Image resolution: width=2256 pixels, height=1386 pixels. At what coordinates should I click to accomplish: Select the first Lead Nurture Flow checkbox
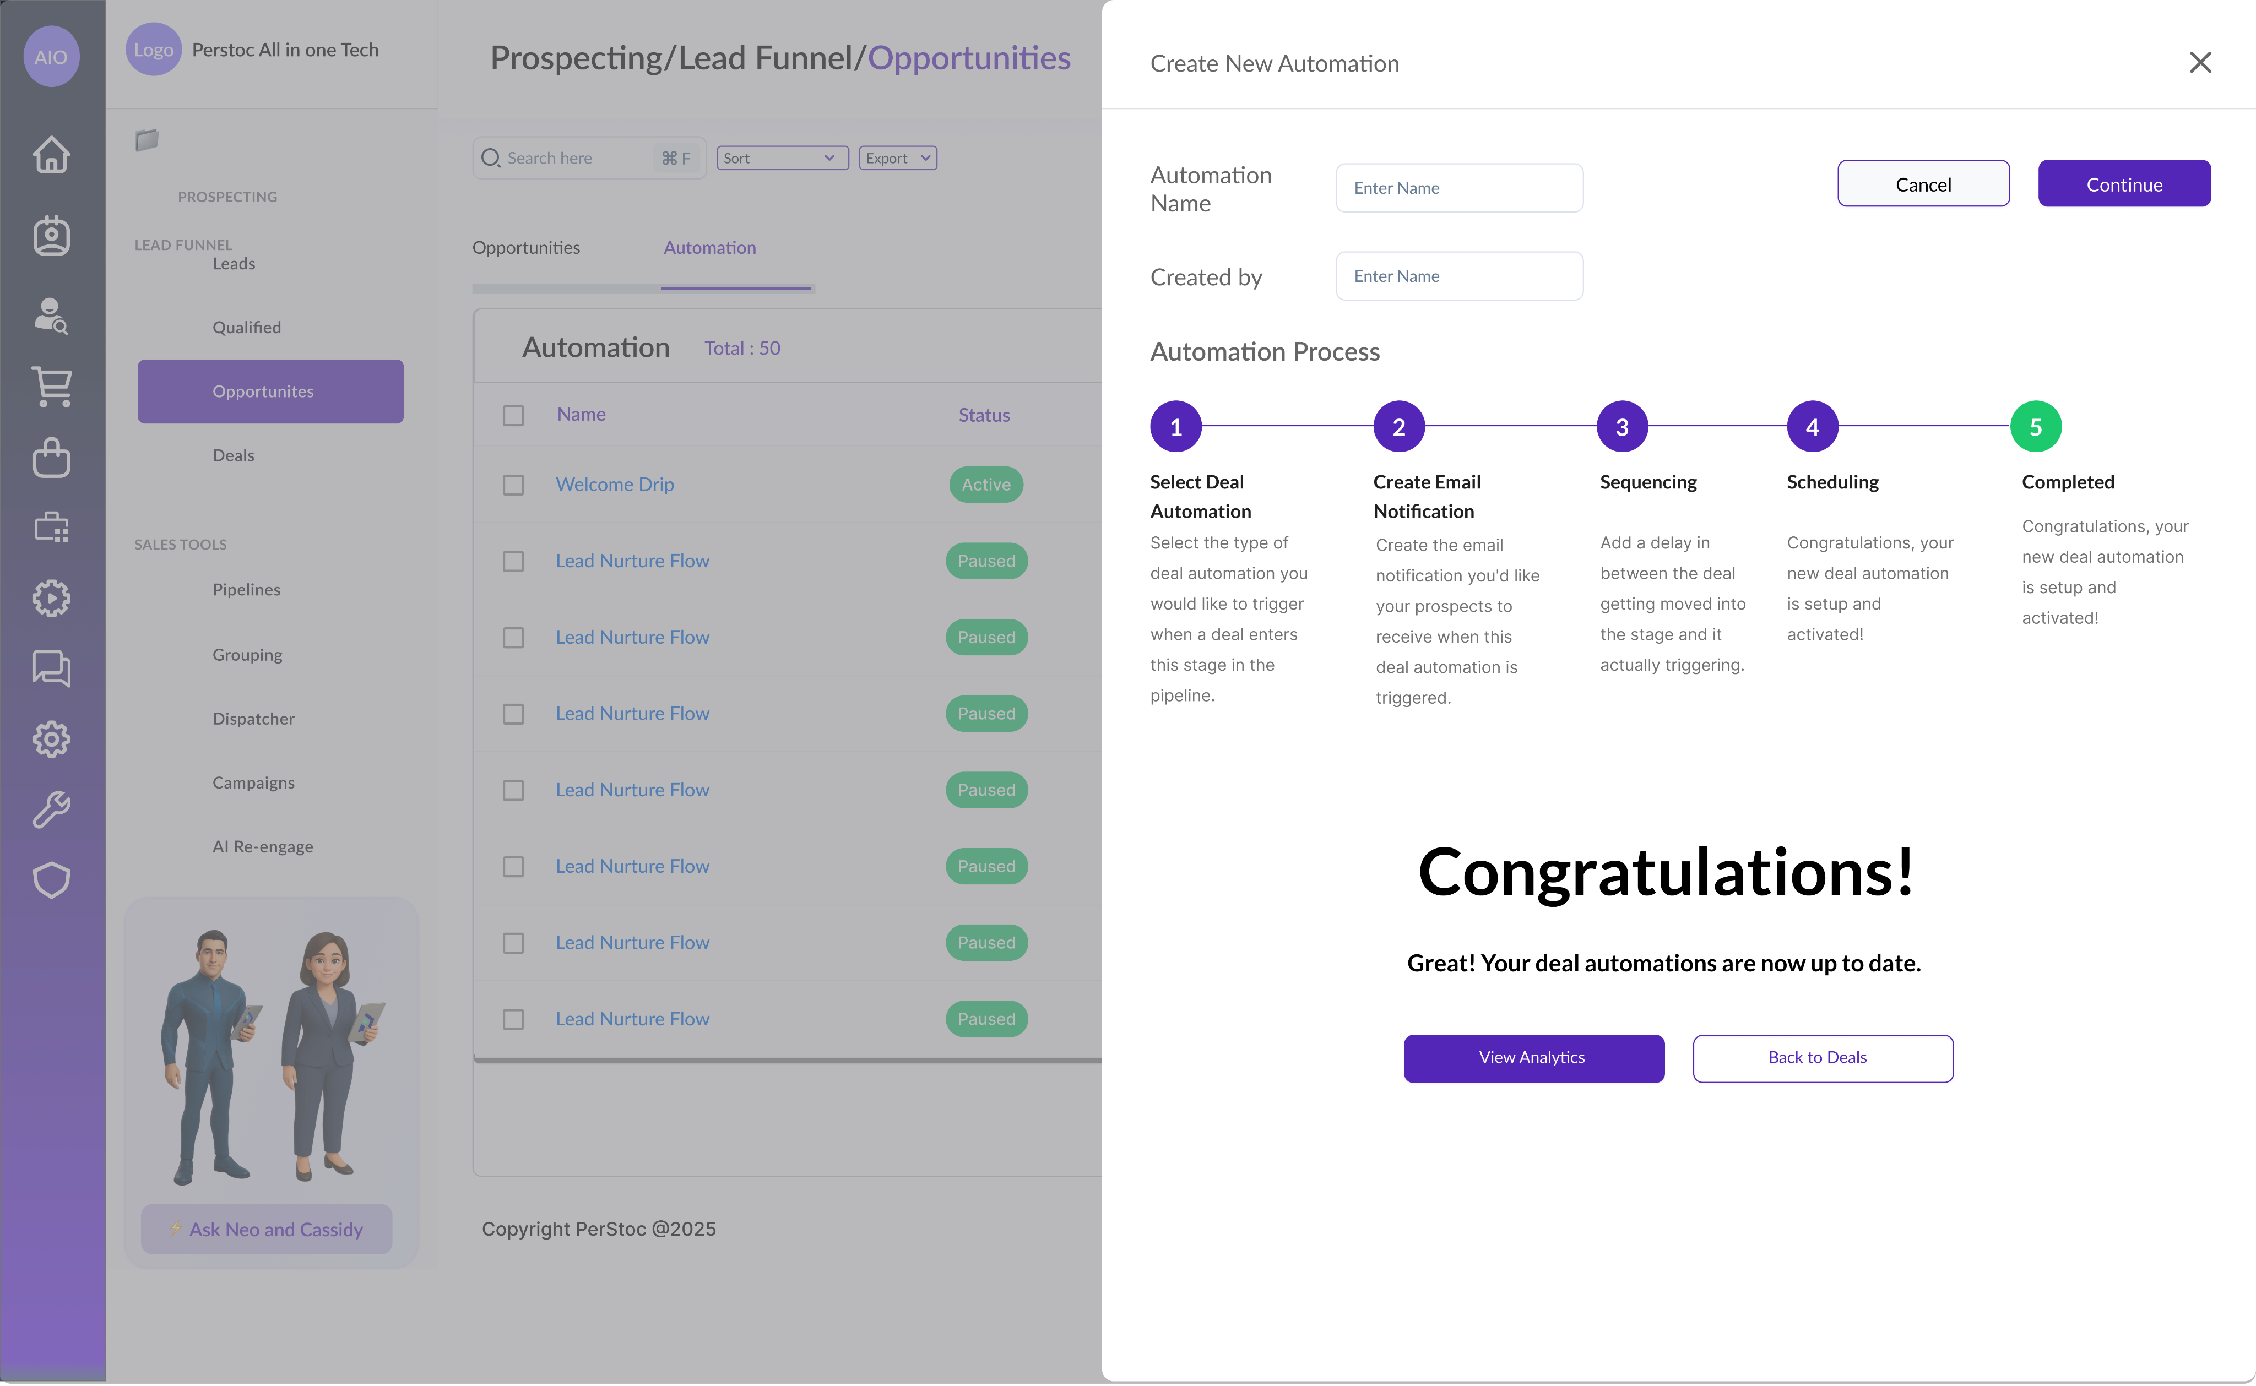click(513, 561)
